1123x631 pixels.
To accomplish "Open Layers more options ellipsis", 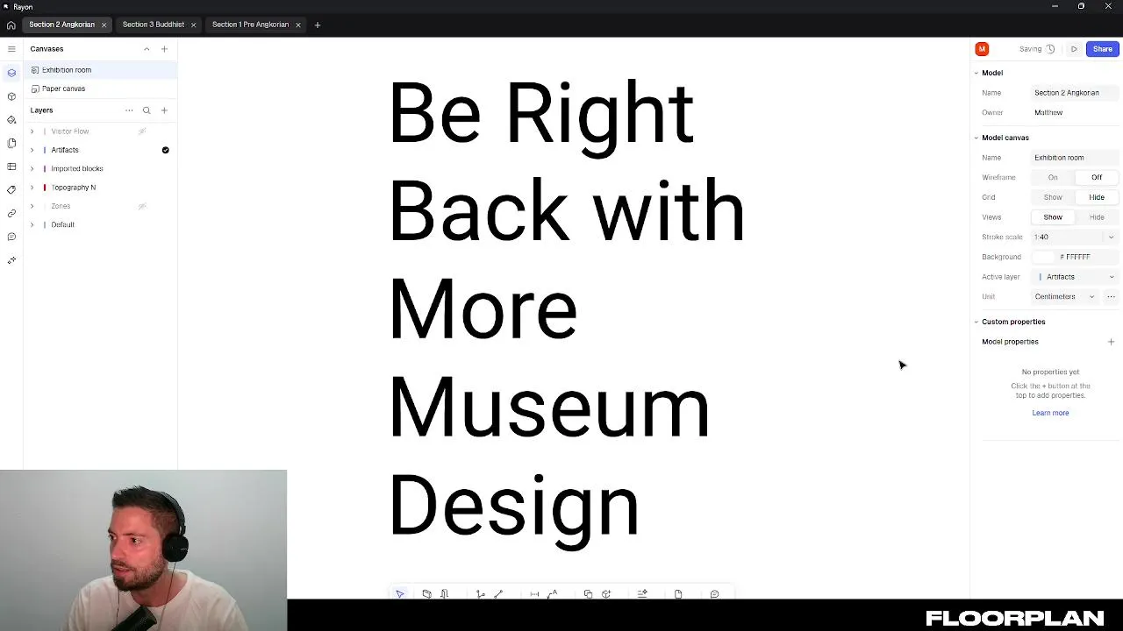I will [x=129, y=110].
